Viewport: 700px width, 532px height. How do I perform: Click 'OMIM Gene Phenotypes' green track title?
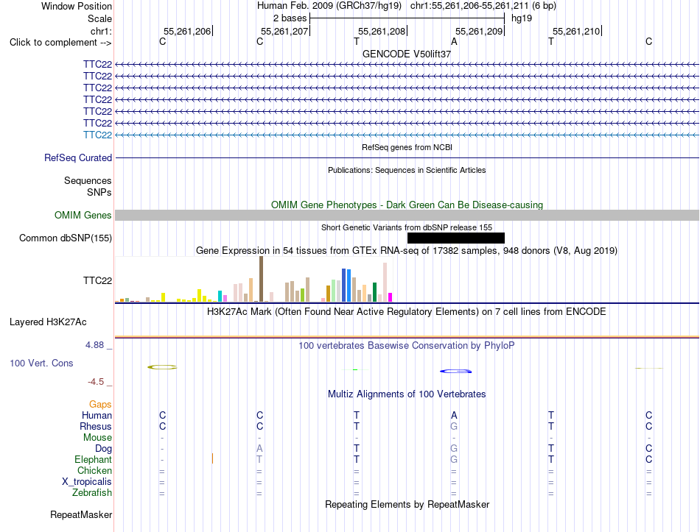[x=407, y=205]
